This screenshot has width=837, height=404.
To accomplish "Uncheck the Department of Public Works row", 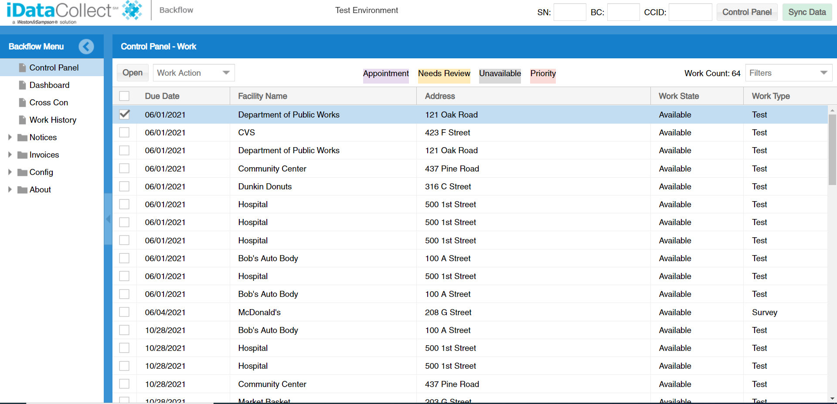I will point(124,114).
